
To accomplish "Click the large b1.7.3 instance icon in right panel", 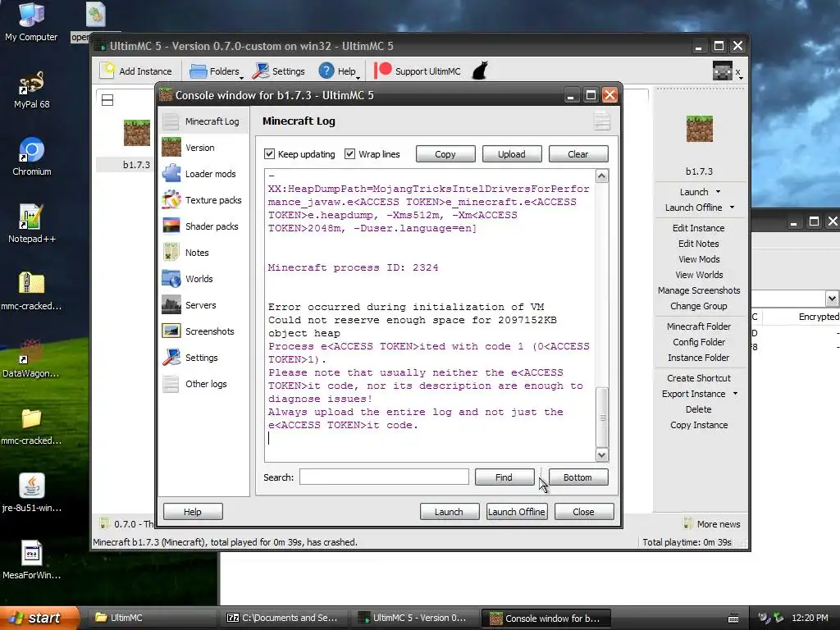I will (700, 129).
